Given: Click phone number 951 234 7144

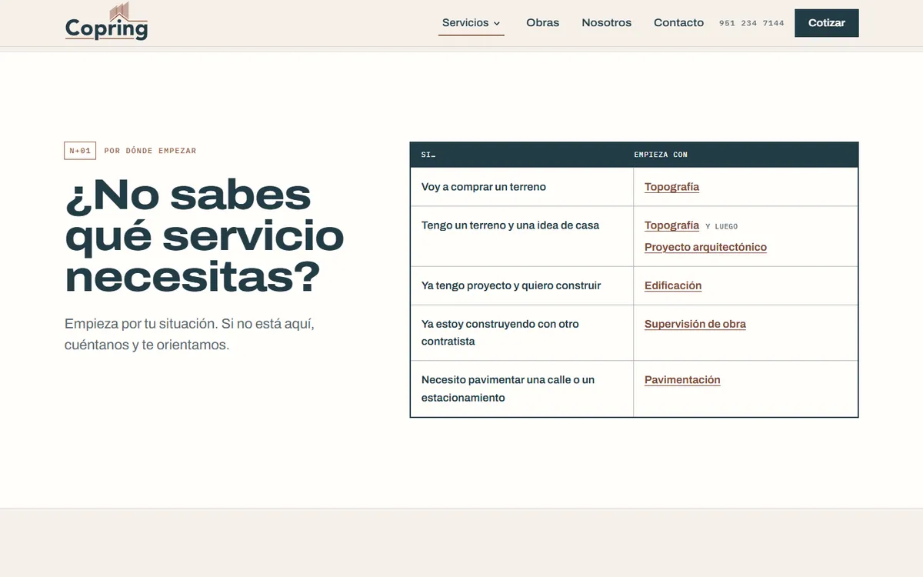Looking at the screenshot, I should [x=751, y=23].
